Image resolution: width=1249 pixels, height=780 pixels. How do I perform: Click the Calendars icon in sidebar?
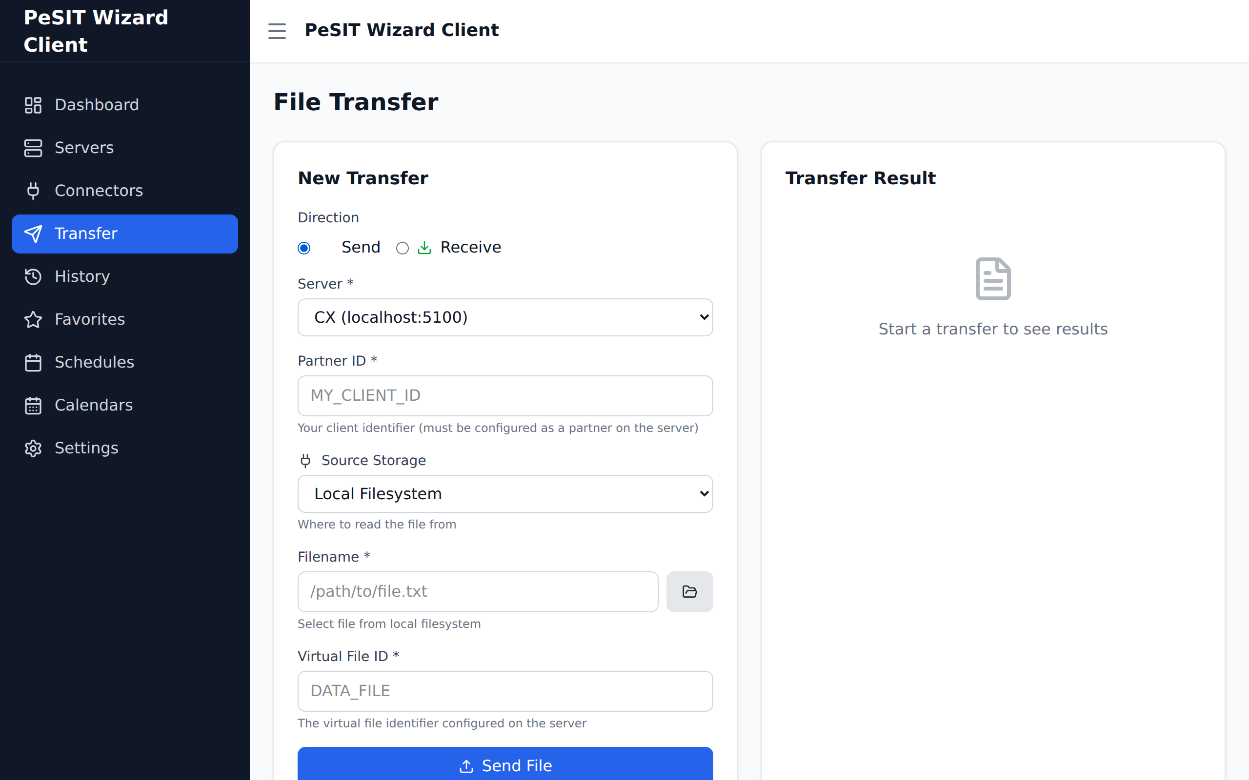pos(33,405)
